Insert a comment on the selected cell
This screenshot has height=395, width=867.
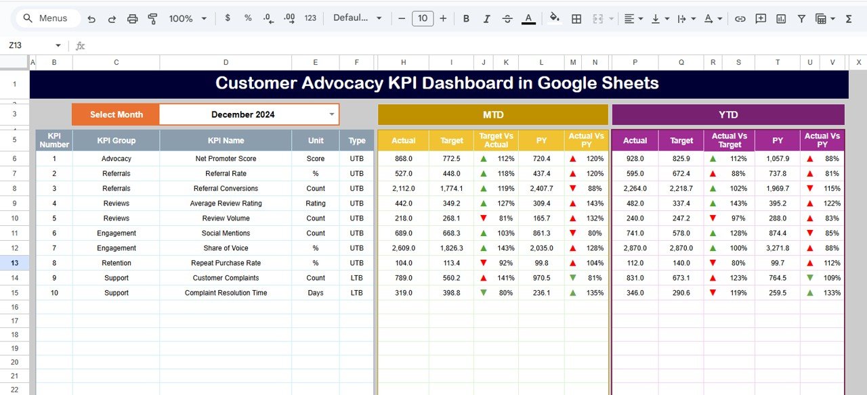pyautogui.click(x=761, y=18)
